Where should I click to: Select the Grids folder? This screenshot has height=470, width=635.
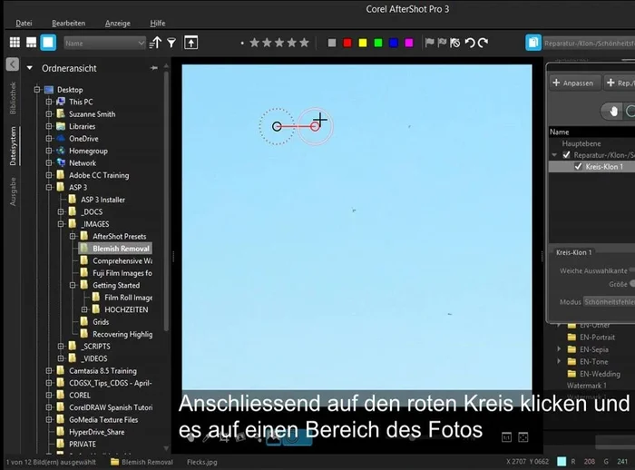pos(101,322)
